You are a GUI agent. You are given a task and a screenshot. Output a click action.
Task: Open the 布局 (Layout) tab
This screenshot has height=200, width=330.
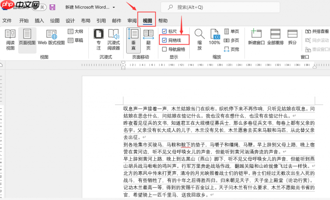(86, 21)
